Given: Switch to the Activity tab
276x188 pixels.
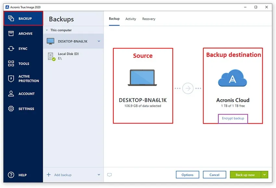Looking at the screenshot, I should pos(131,19).
